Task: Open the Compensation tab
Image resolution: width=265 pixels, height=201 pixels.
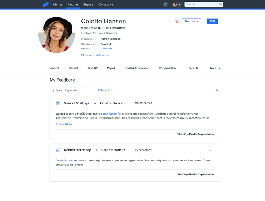Action: coord(167,68)
